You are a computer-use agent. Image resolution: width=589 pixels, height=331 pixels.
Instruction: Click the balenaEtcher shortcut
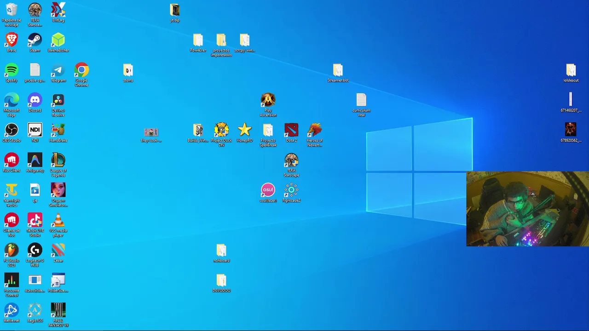[58, 40]
